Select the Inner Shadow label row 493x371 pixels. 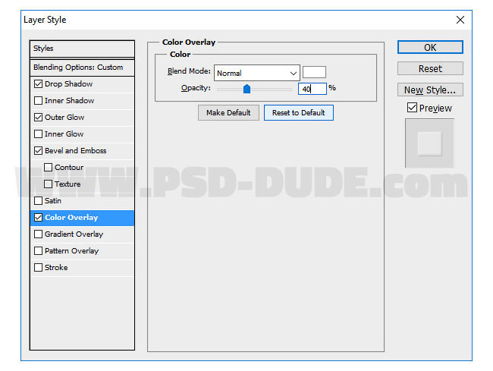(82, 101)
